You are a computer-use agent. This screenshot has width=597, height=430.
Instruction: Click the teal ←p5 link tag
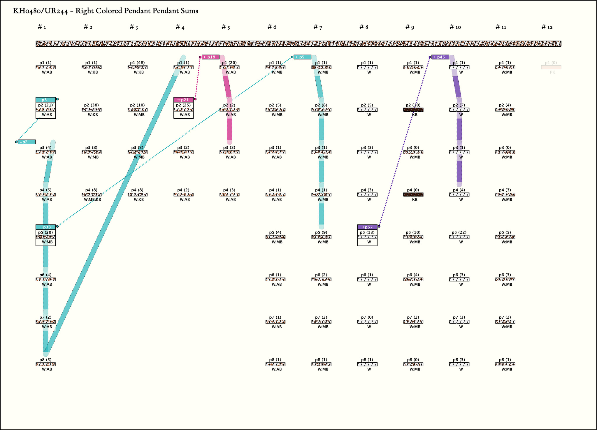click(302, 57)
